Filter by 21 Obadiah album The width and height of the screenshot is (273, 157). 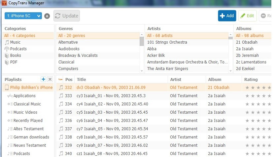(253, 42)
